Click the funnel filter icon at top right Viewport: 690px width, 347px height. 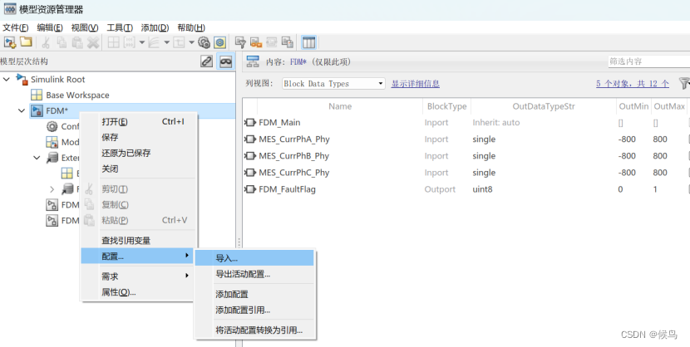coord(684,83)
